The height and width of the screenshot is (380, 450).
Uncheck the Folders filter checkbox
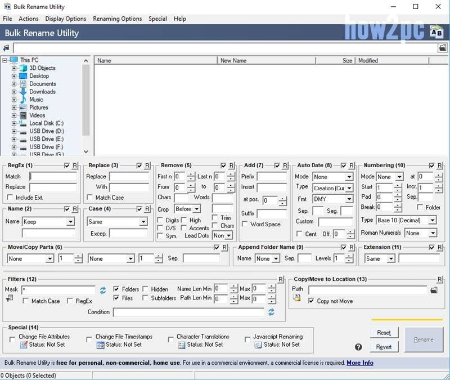pos(116,289)
